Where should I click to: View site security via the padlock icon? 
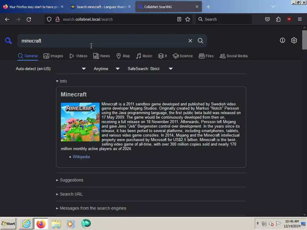coord(57,19)
